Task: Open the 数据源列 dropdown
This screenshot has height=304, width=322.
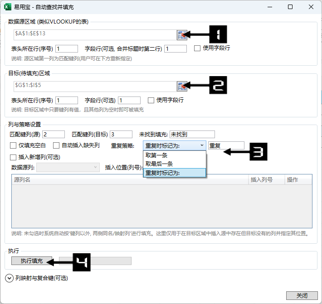Action: [68, 168]
